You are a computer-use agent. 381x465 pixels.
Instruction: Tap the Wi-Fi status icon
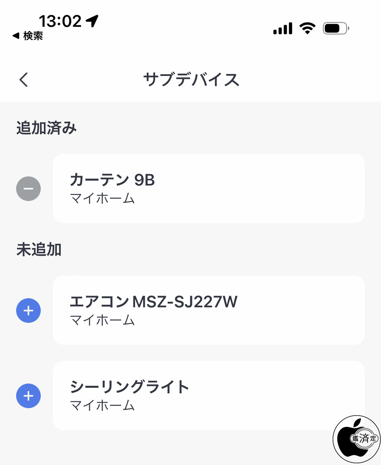tap(307, 28)
